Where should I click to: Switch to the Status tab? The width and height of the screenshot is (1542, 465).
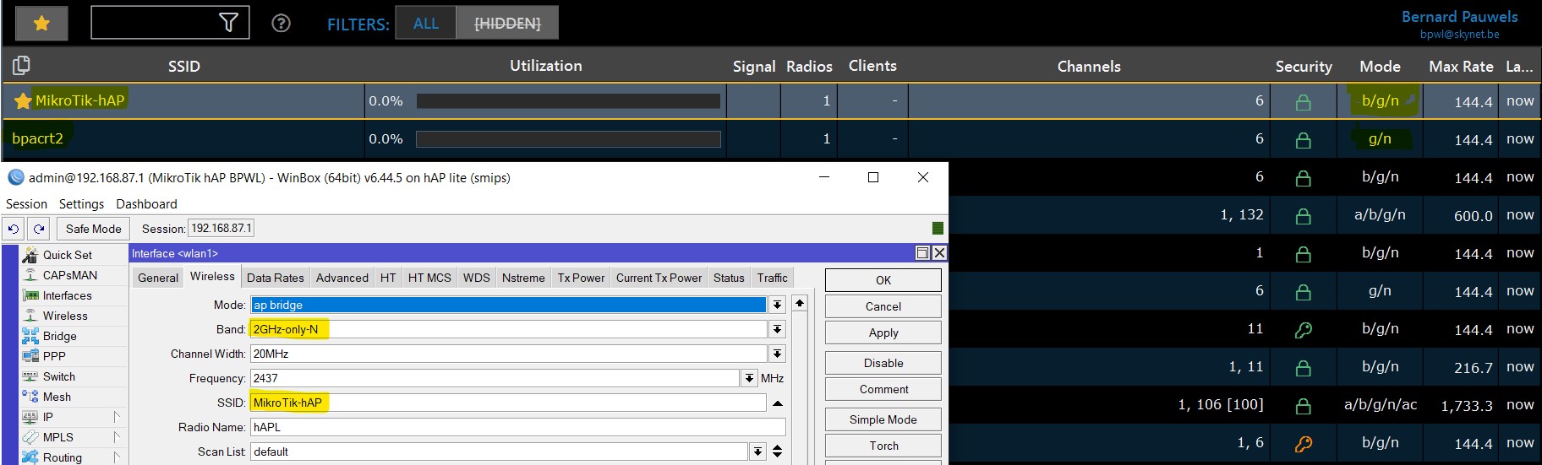pos(729,278)
